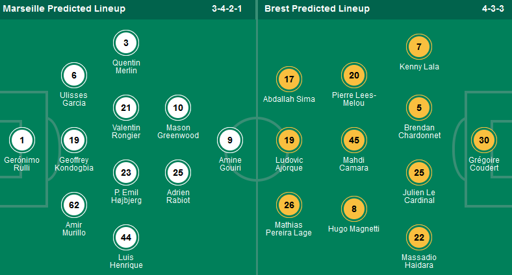Click the Pierre Lees-Melou name label

354,99
